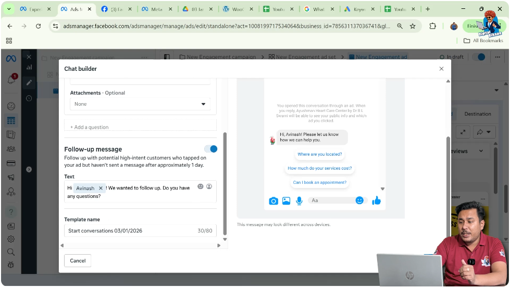Screen dimensions: 510x288
Task: Select Can I book an appointment? reply
Action: pos(320,182)
